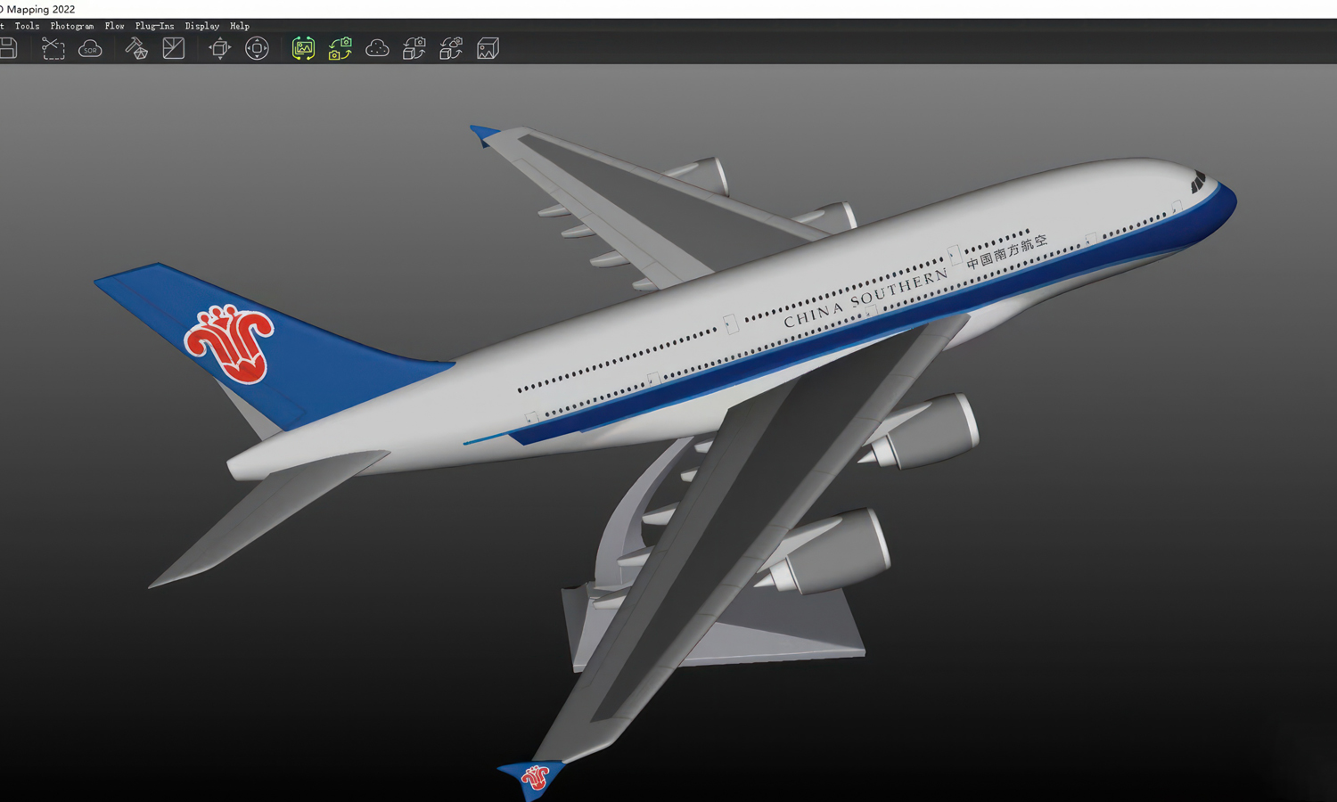Viewport: 1337px width, 802px height.
Task: Open the Help menu
Action: pos(239,26)
